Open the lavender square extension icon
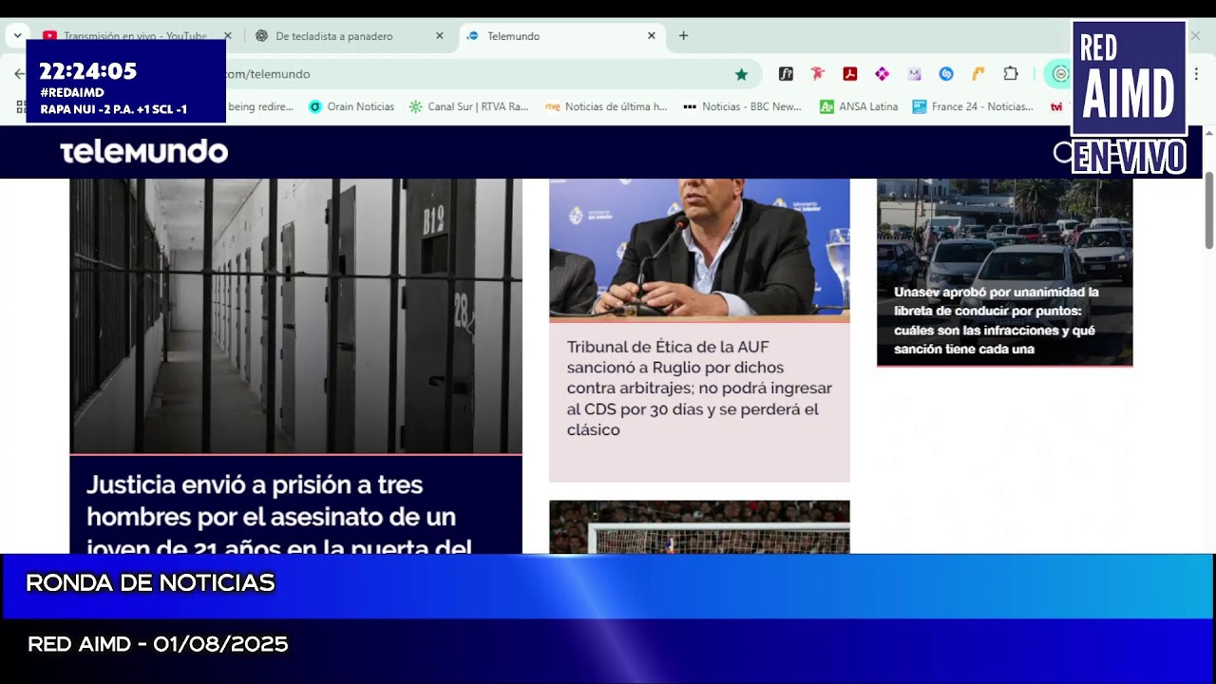Viewport: 1216px width, 684px height. (914, 74)
